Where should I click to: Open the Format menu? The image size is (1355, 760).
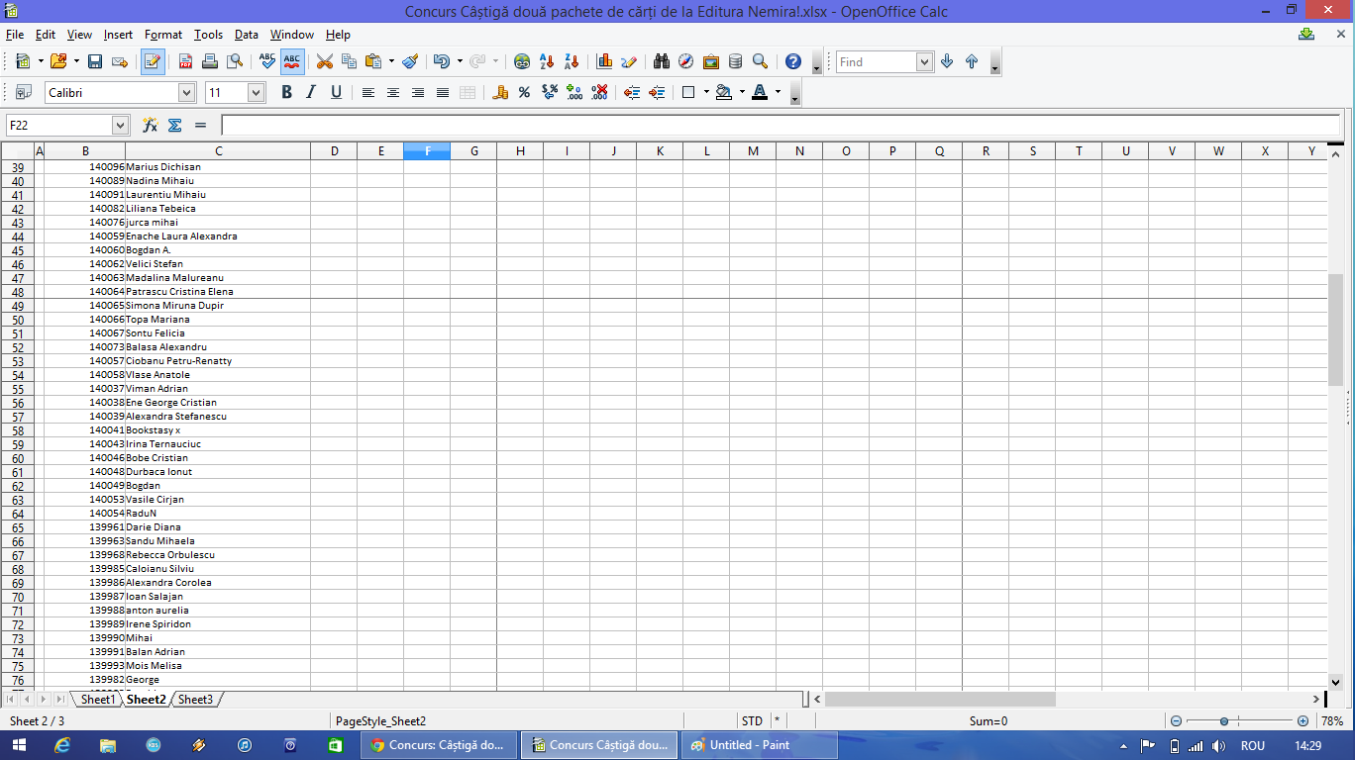[163, 35]
